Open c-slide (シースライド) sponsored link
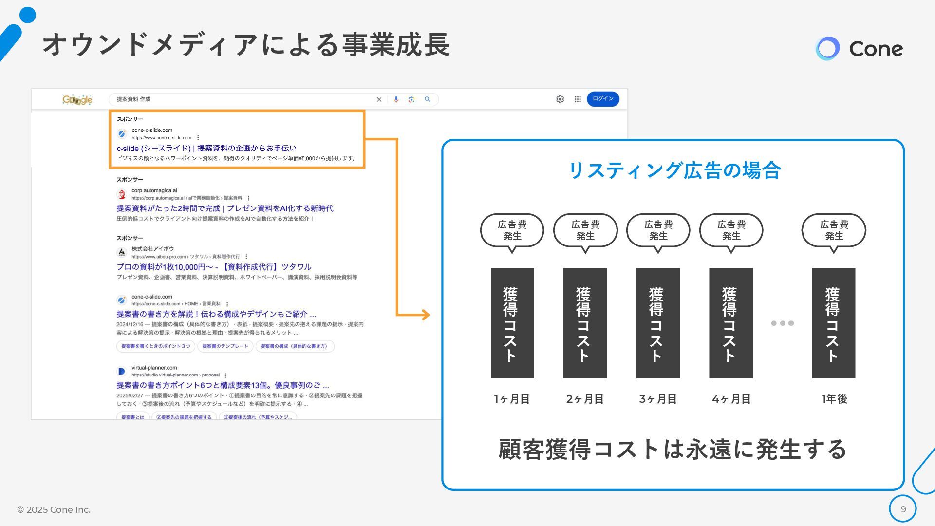The width and height of the screenshot is (935, 526). 206,148
